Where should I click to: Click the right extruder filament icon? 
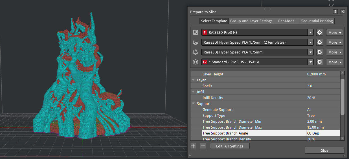pyautogui.click(x=195, y=52)
